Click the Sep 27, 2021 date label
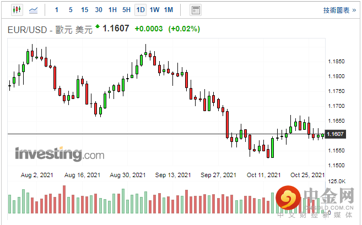 pyautogui.click(x=218, y=175)
